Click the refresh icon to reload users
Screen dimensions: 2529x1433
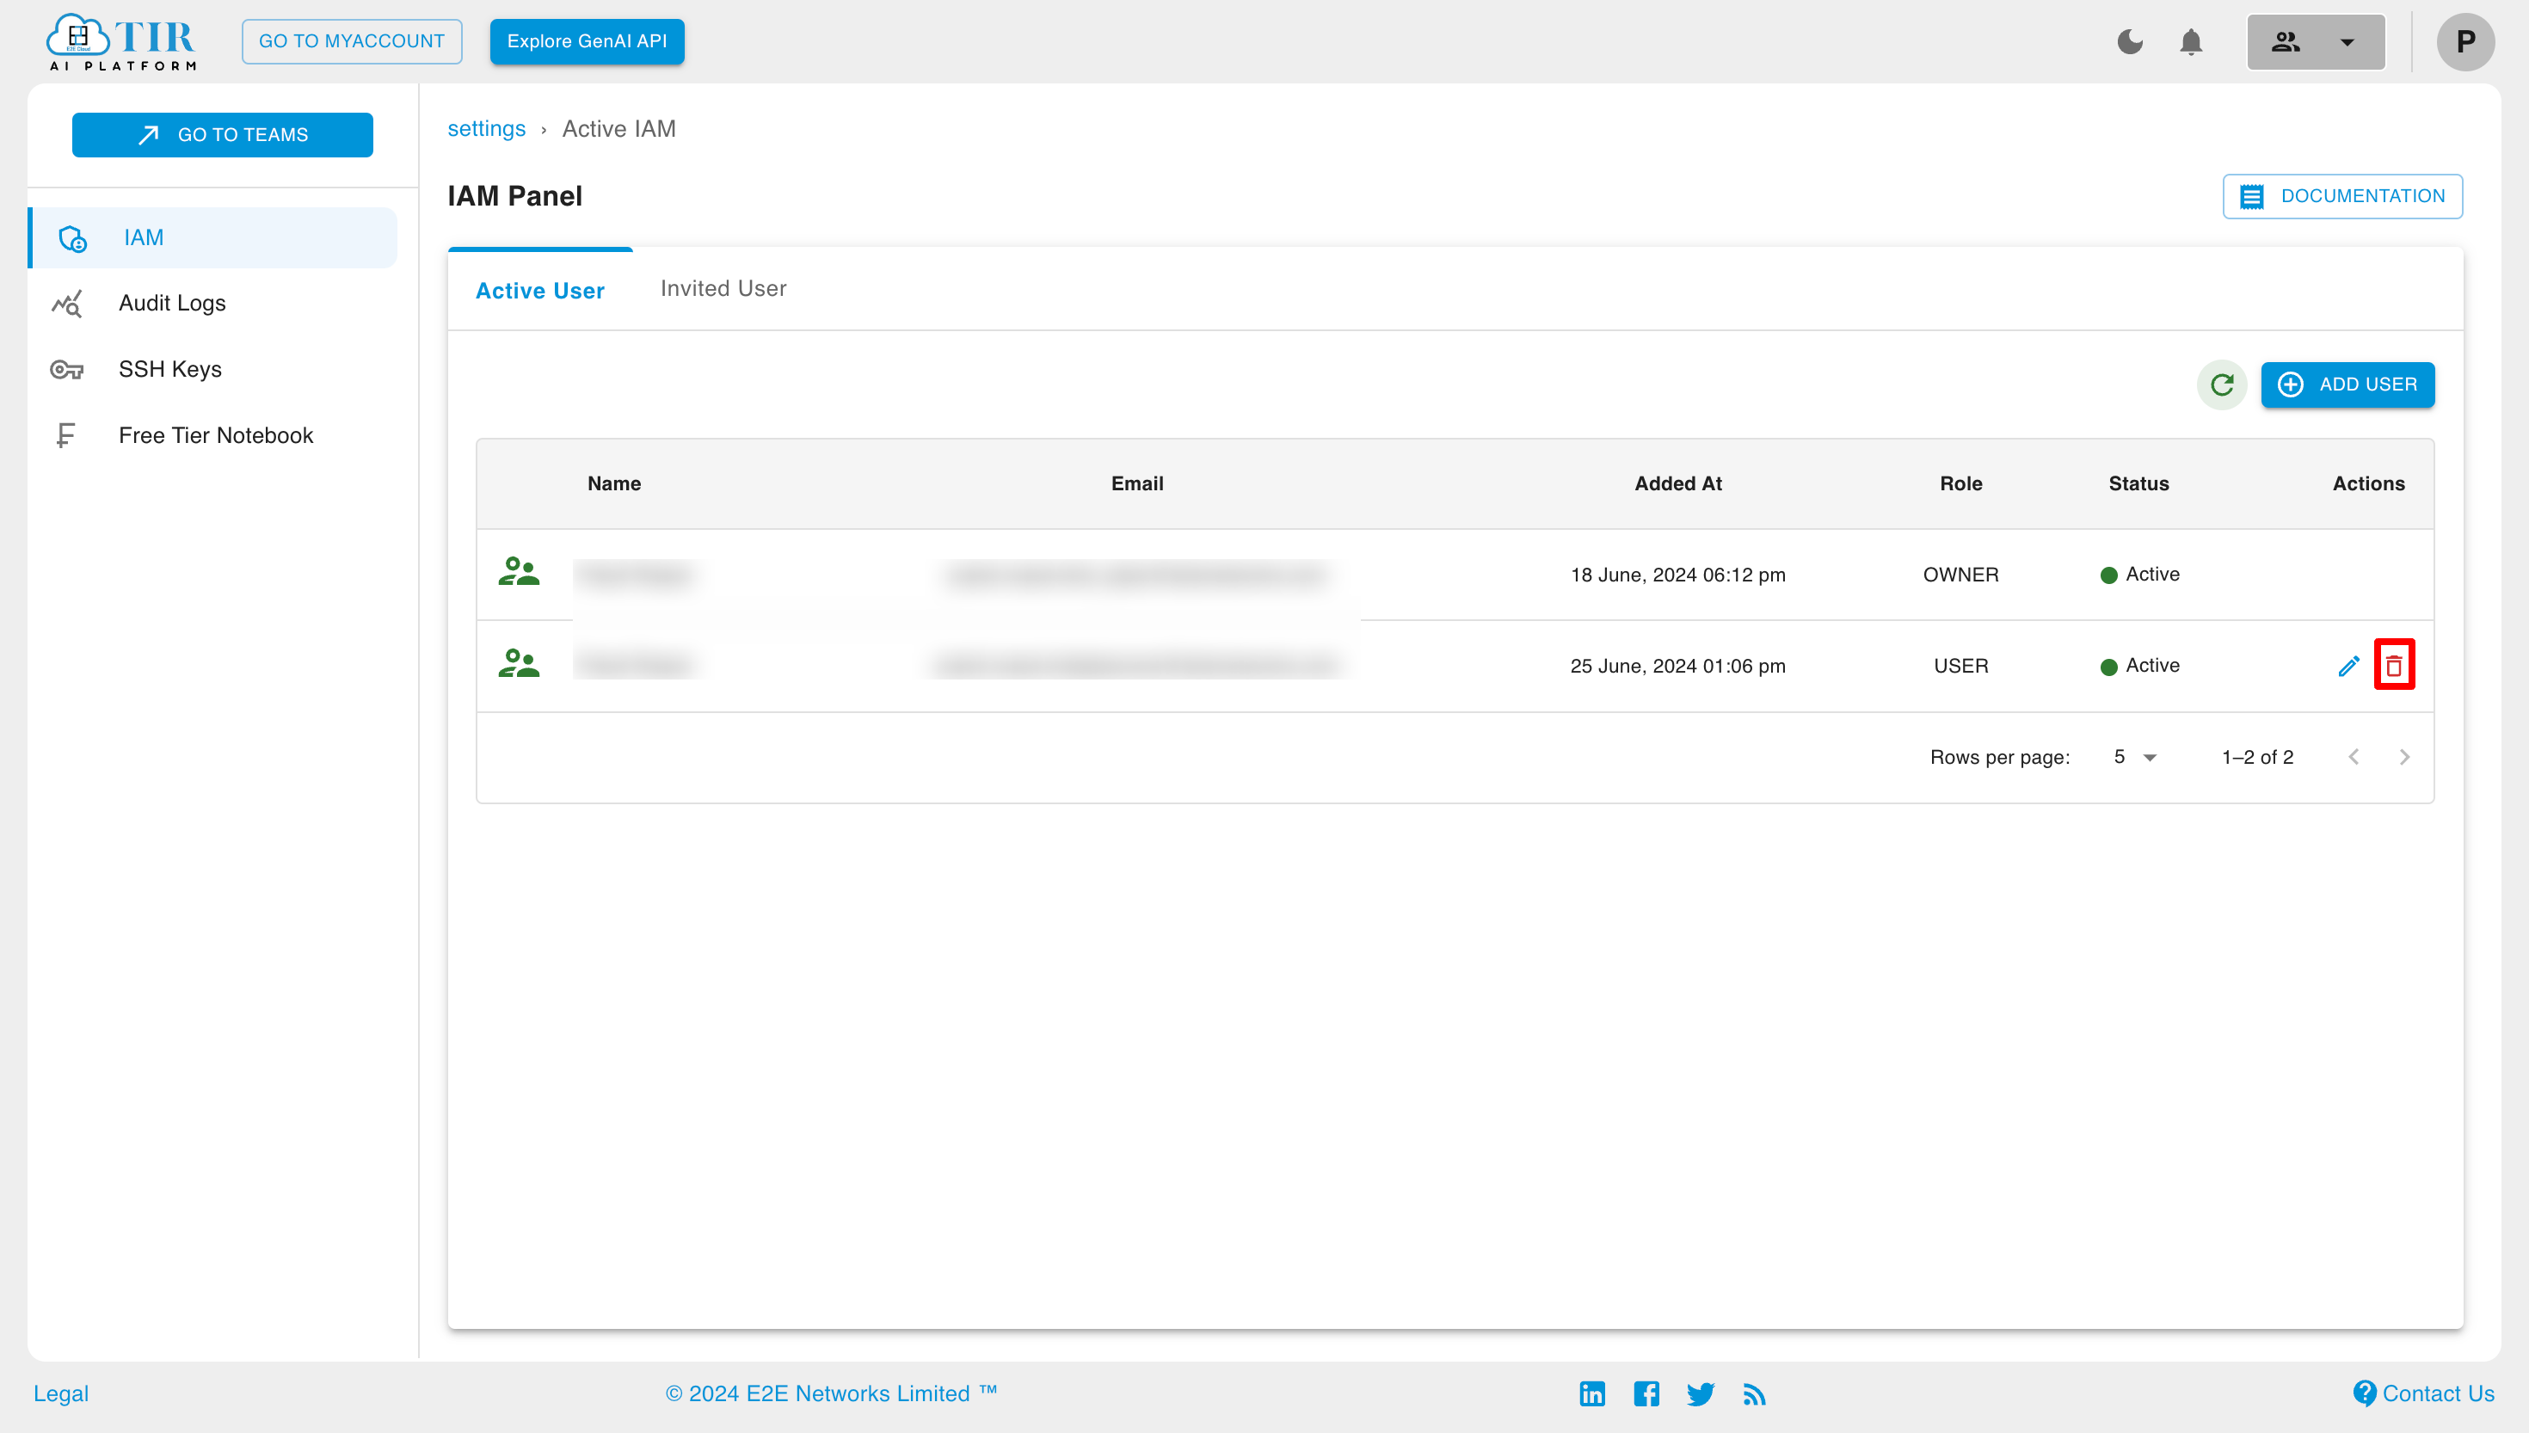tap(2224, 384)
